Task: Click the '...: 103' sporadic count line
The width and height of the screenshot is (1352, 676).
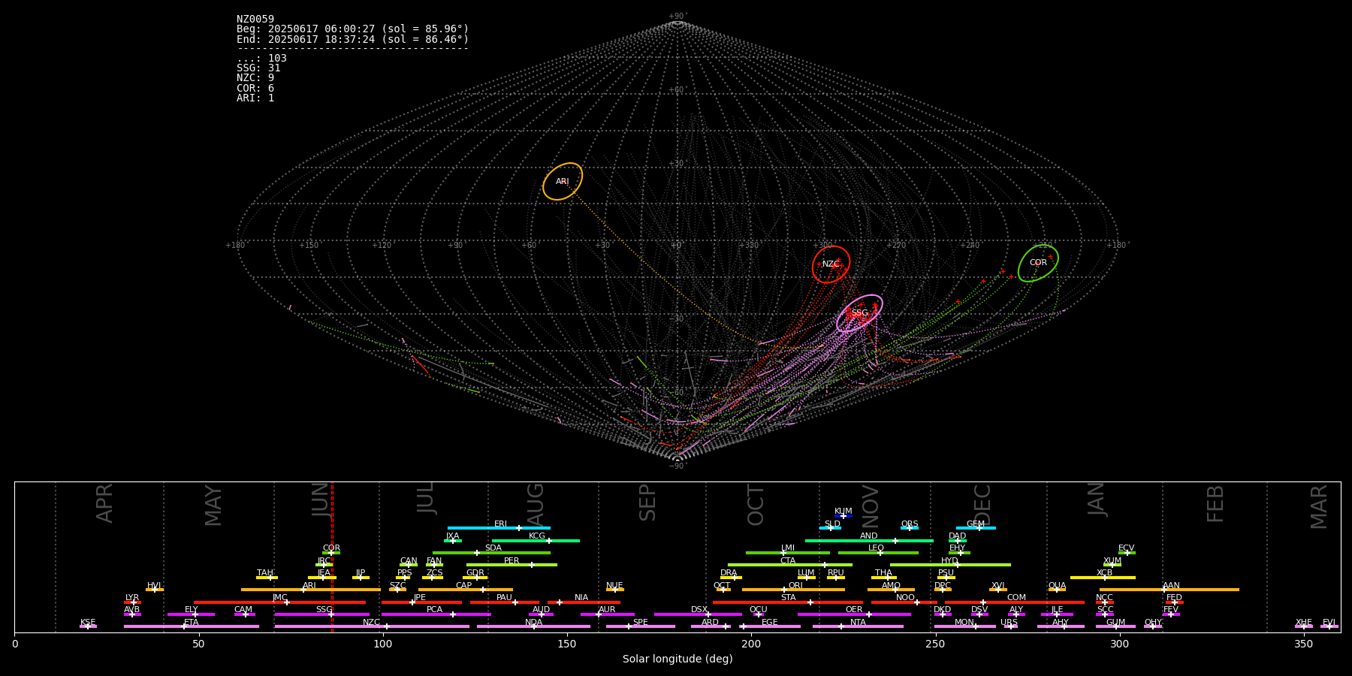Action: tap(261, 59)
